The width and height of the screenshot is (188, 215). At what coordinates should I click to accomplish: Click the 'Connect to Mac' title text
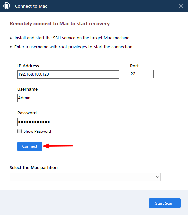pos(31,6)
